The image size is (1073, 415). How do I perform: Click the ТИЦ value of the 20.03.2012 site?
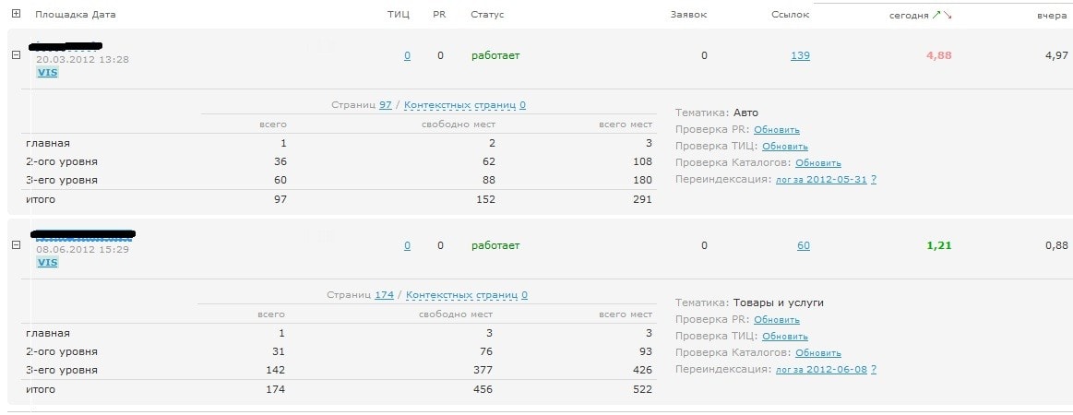(407, 55)
